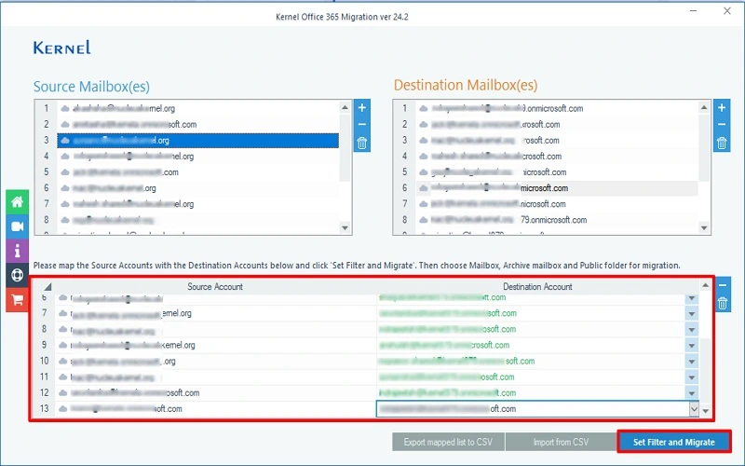
Task: Click Export mapped list to CSV
Action: click(x=448, y=442)
